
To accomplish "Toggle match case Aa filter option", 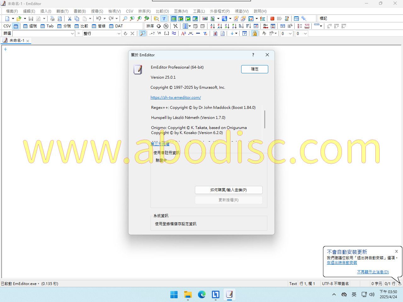I will (x=183, y=33).
